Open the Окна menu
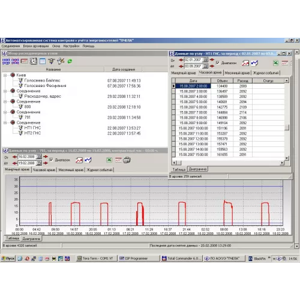 click(56, 46)
